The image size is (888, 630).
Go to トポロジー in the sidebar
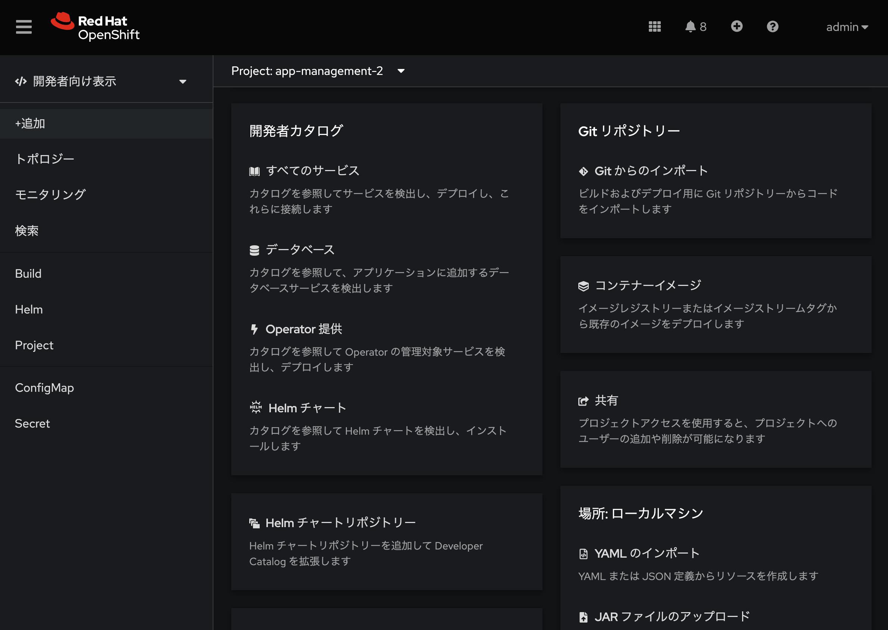106,159
